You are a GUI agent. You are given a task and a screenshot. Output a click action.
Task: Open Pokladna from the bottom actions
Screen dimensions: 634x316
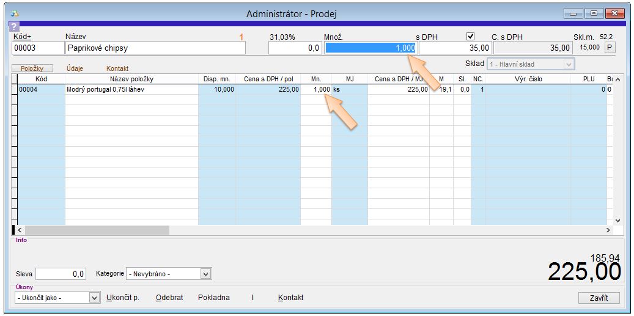pyautogui.click(x=214, y=298)
